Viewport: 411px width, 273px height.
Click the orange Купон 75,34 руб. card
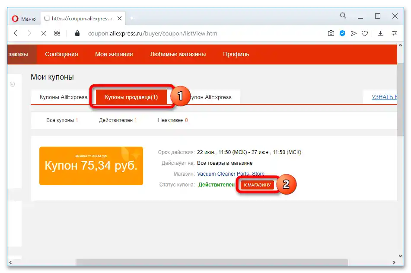tap(91, 166)
